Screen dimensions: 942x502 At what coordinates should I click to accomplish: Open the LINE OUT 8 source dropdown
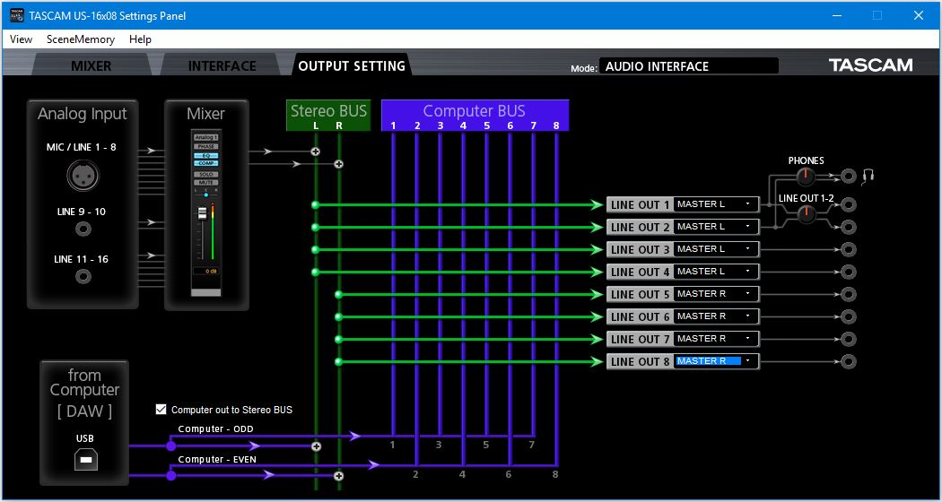[x=716, y=361]
